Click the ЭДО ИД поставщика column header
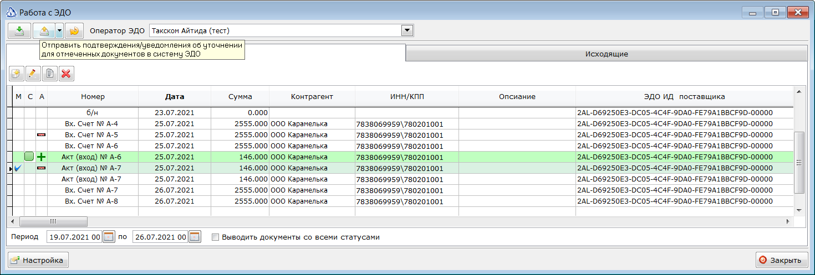Screen dimensions: 815x275 pos(685,96)
